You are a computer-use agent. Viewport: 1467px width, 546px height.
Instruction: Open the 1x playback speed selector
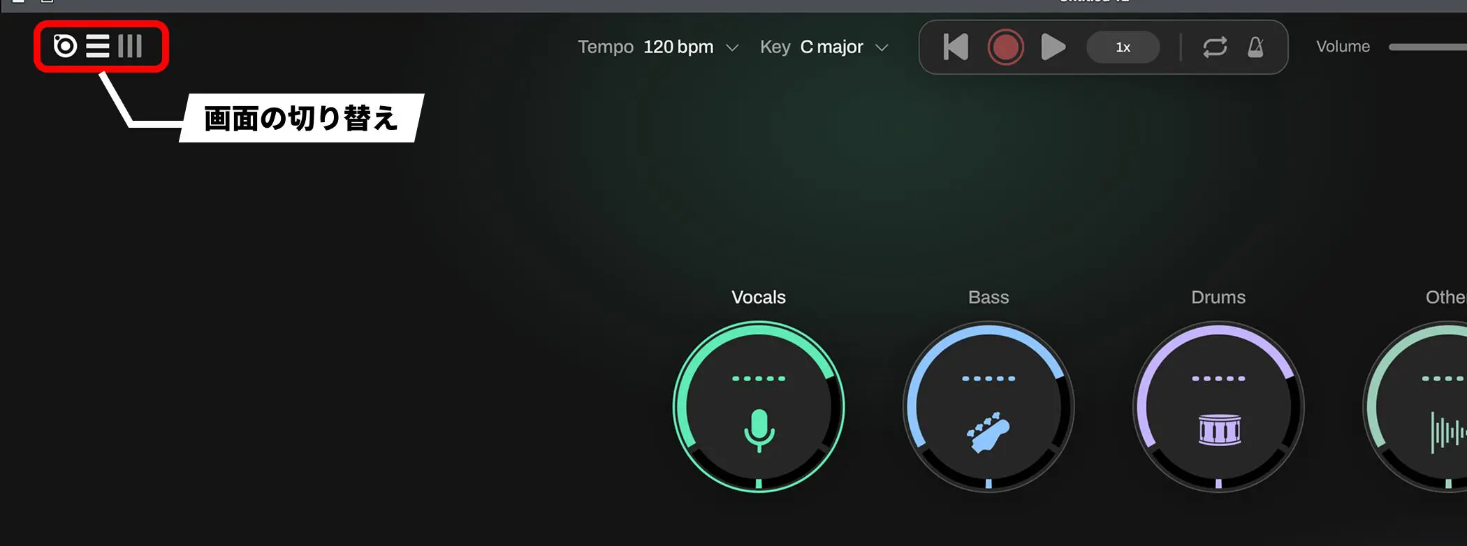coord(1123,47)
